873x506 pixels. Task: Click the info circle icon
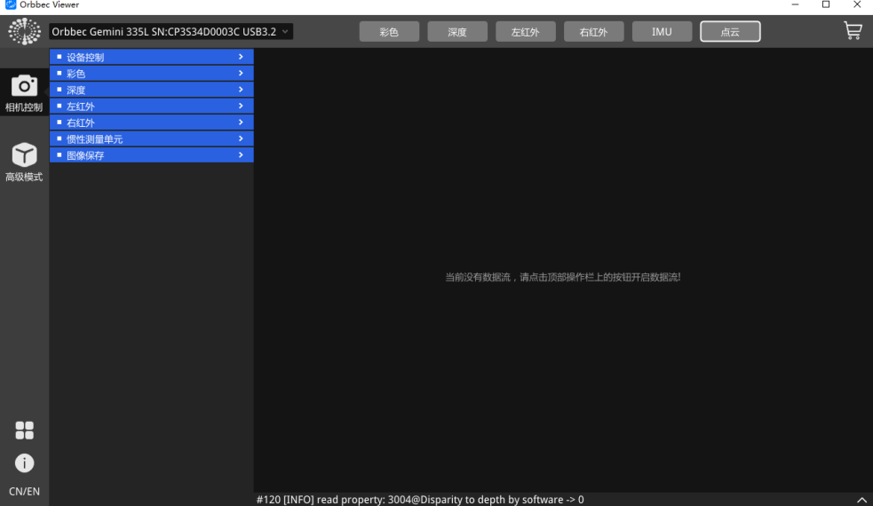tap(24, 463)
